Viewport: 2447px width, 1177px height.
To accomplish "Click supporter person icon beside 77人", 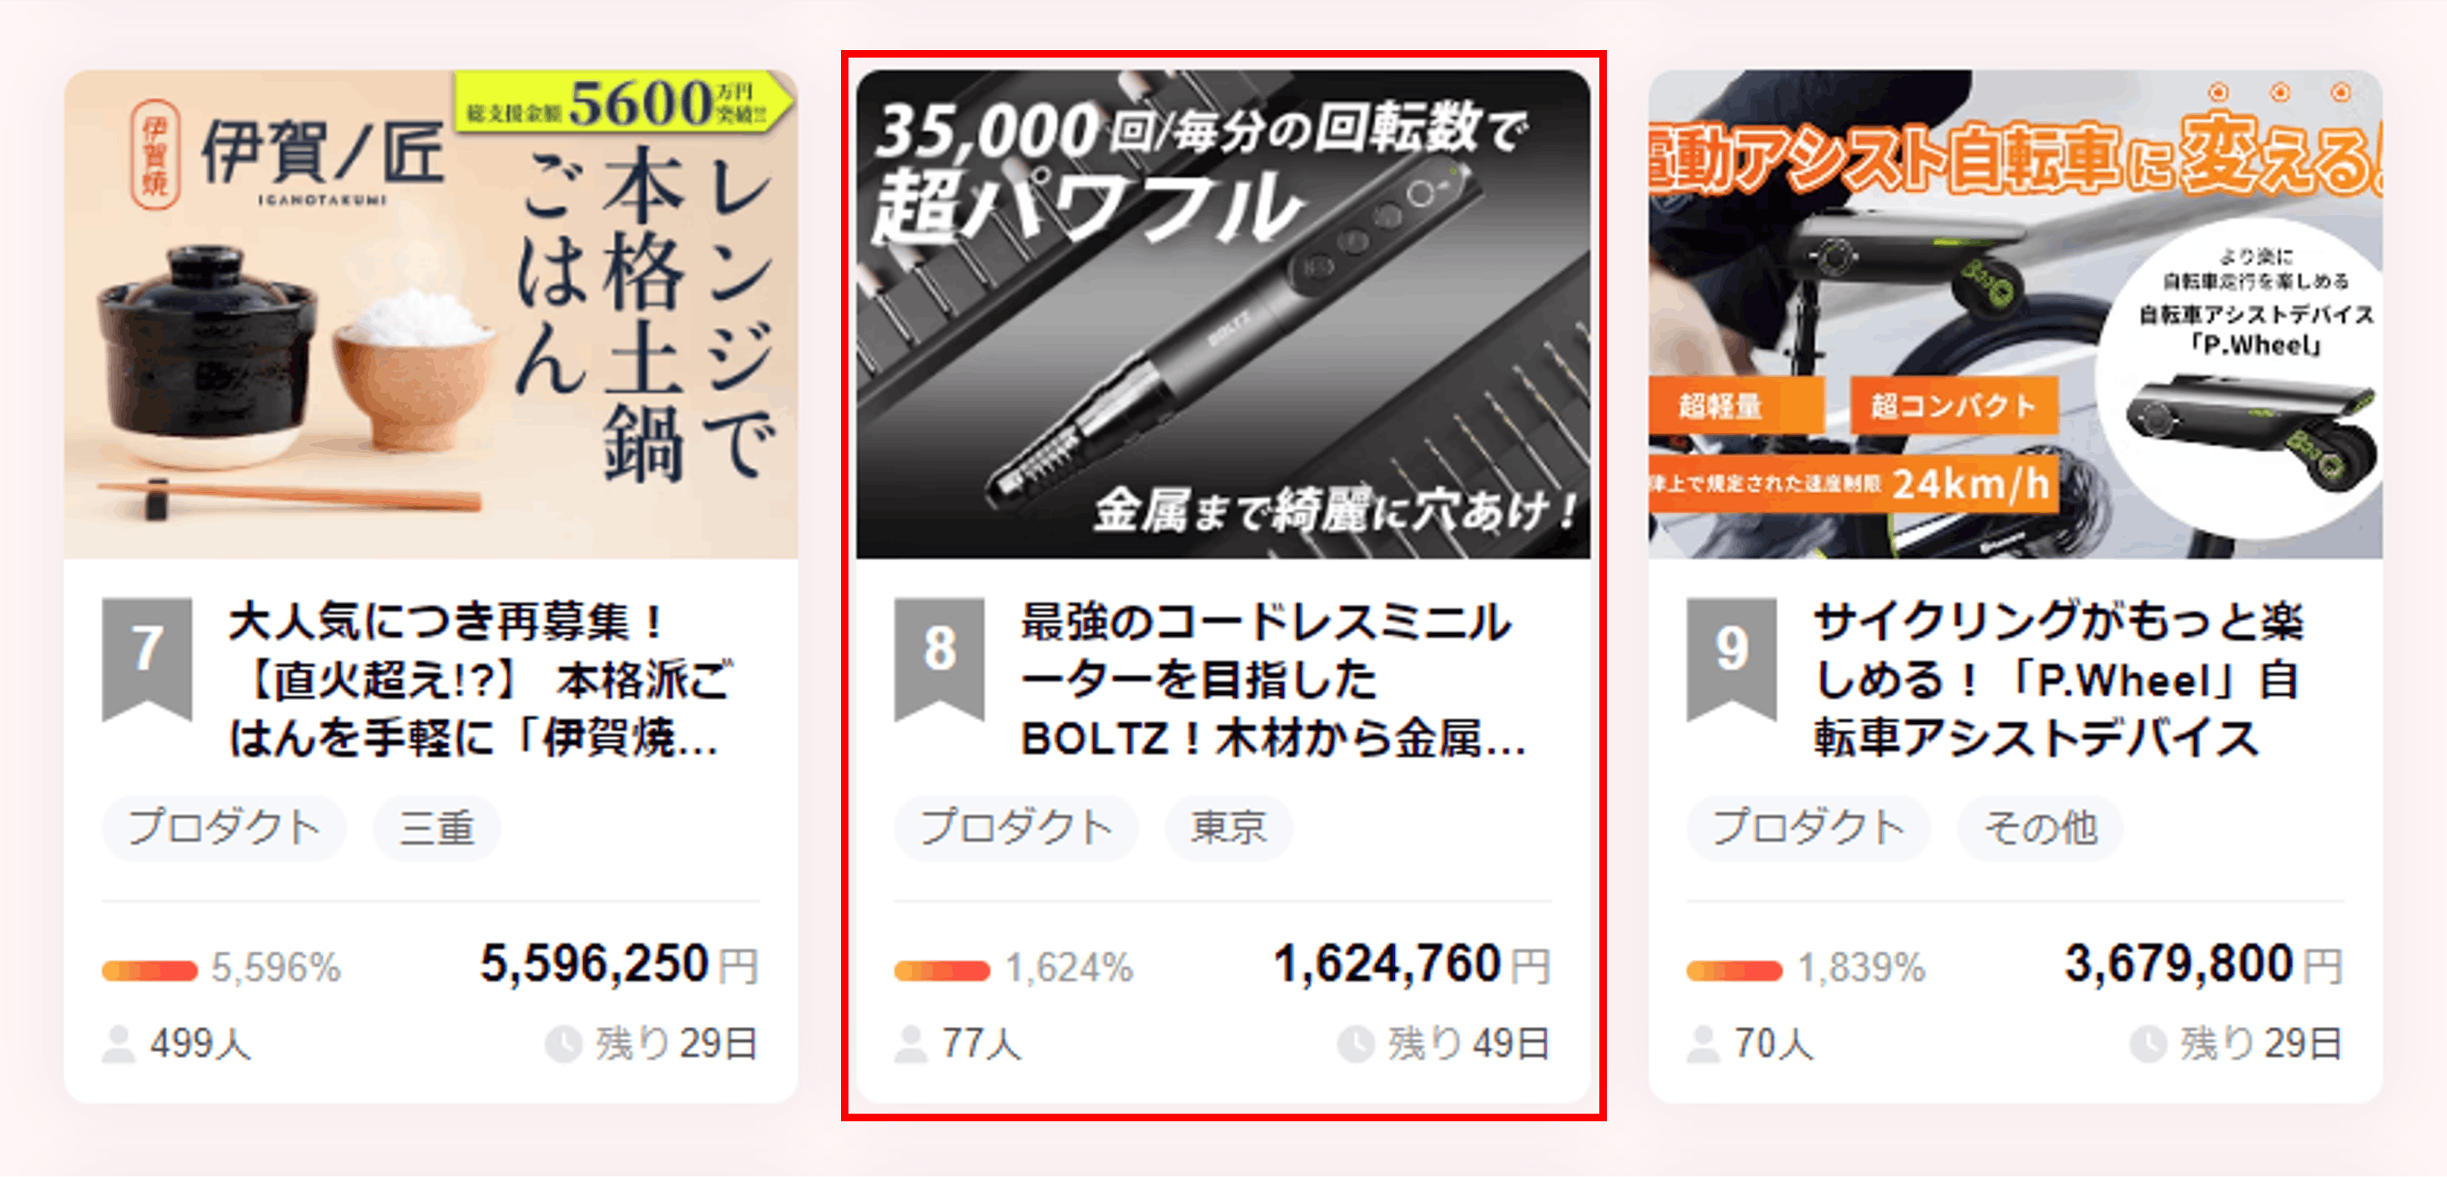I will [x=911, y=1044].
